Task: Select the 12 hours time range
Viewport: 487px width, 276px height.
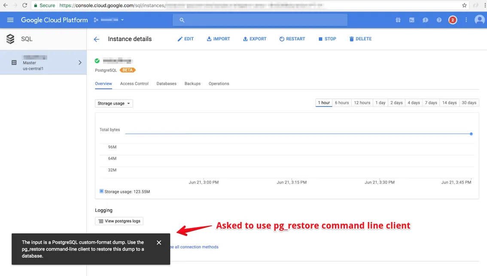Action: [362, 103]
